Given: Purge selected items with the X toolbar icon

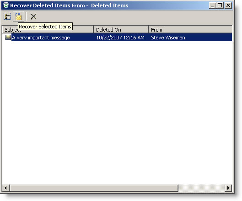Looking at the screenshot, I should [x=33, y=16].
